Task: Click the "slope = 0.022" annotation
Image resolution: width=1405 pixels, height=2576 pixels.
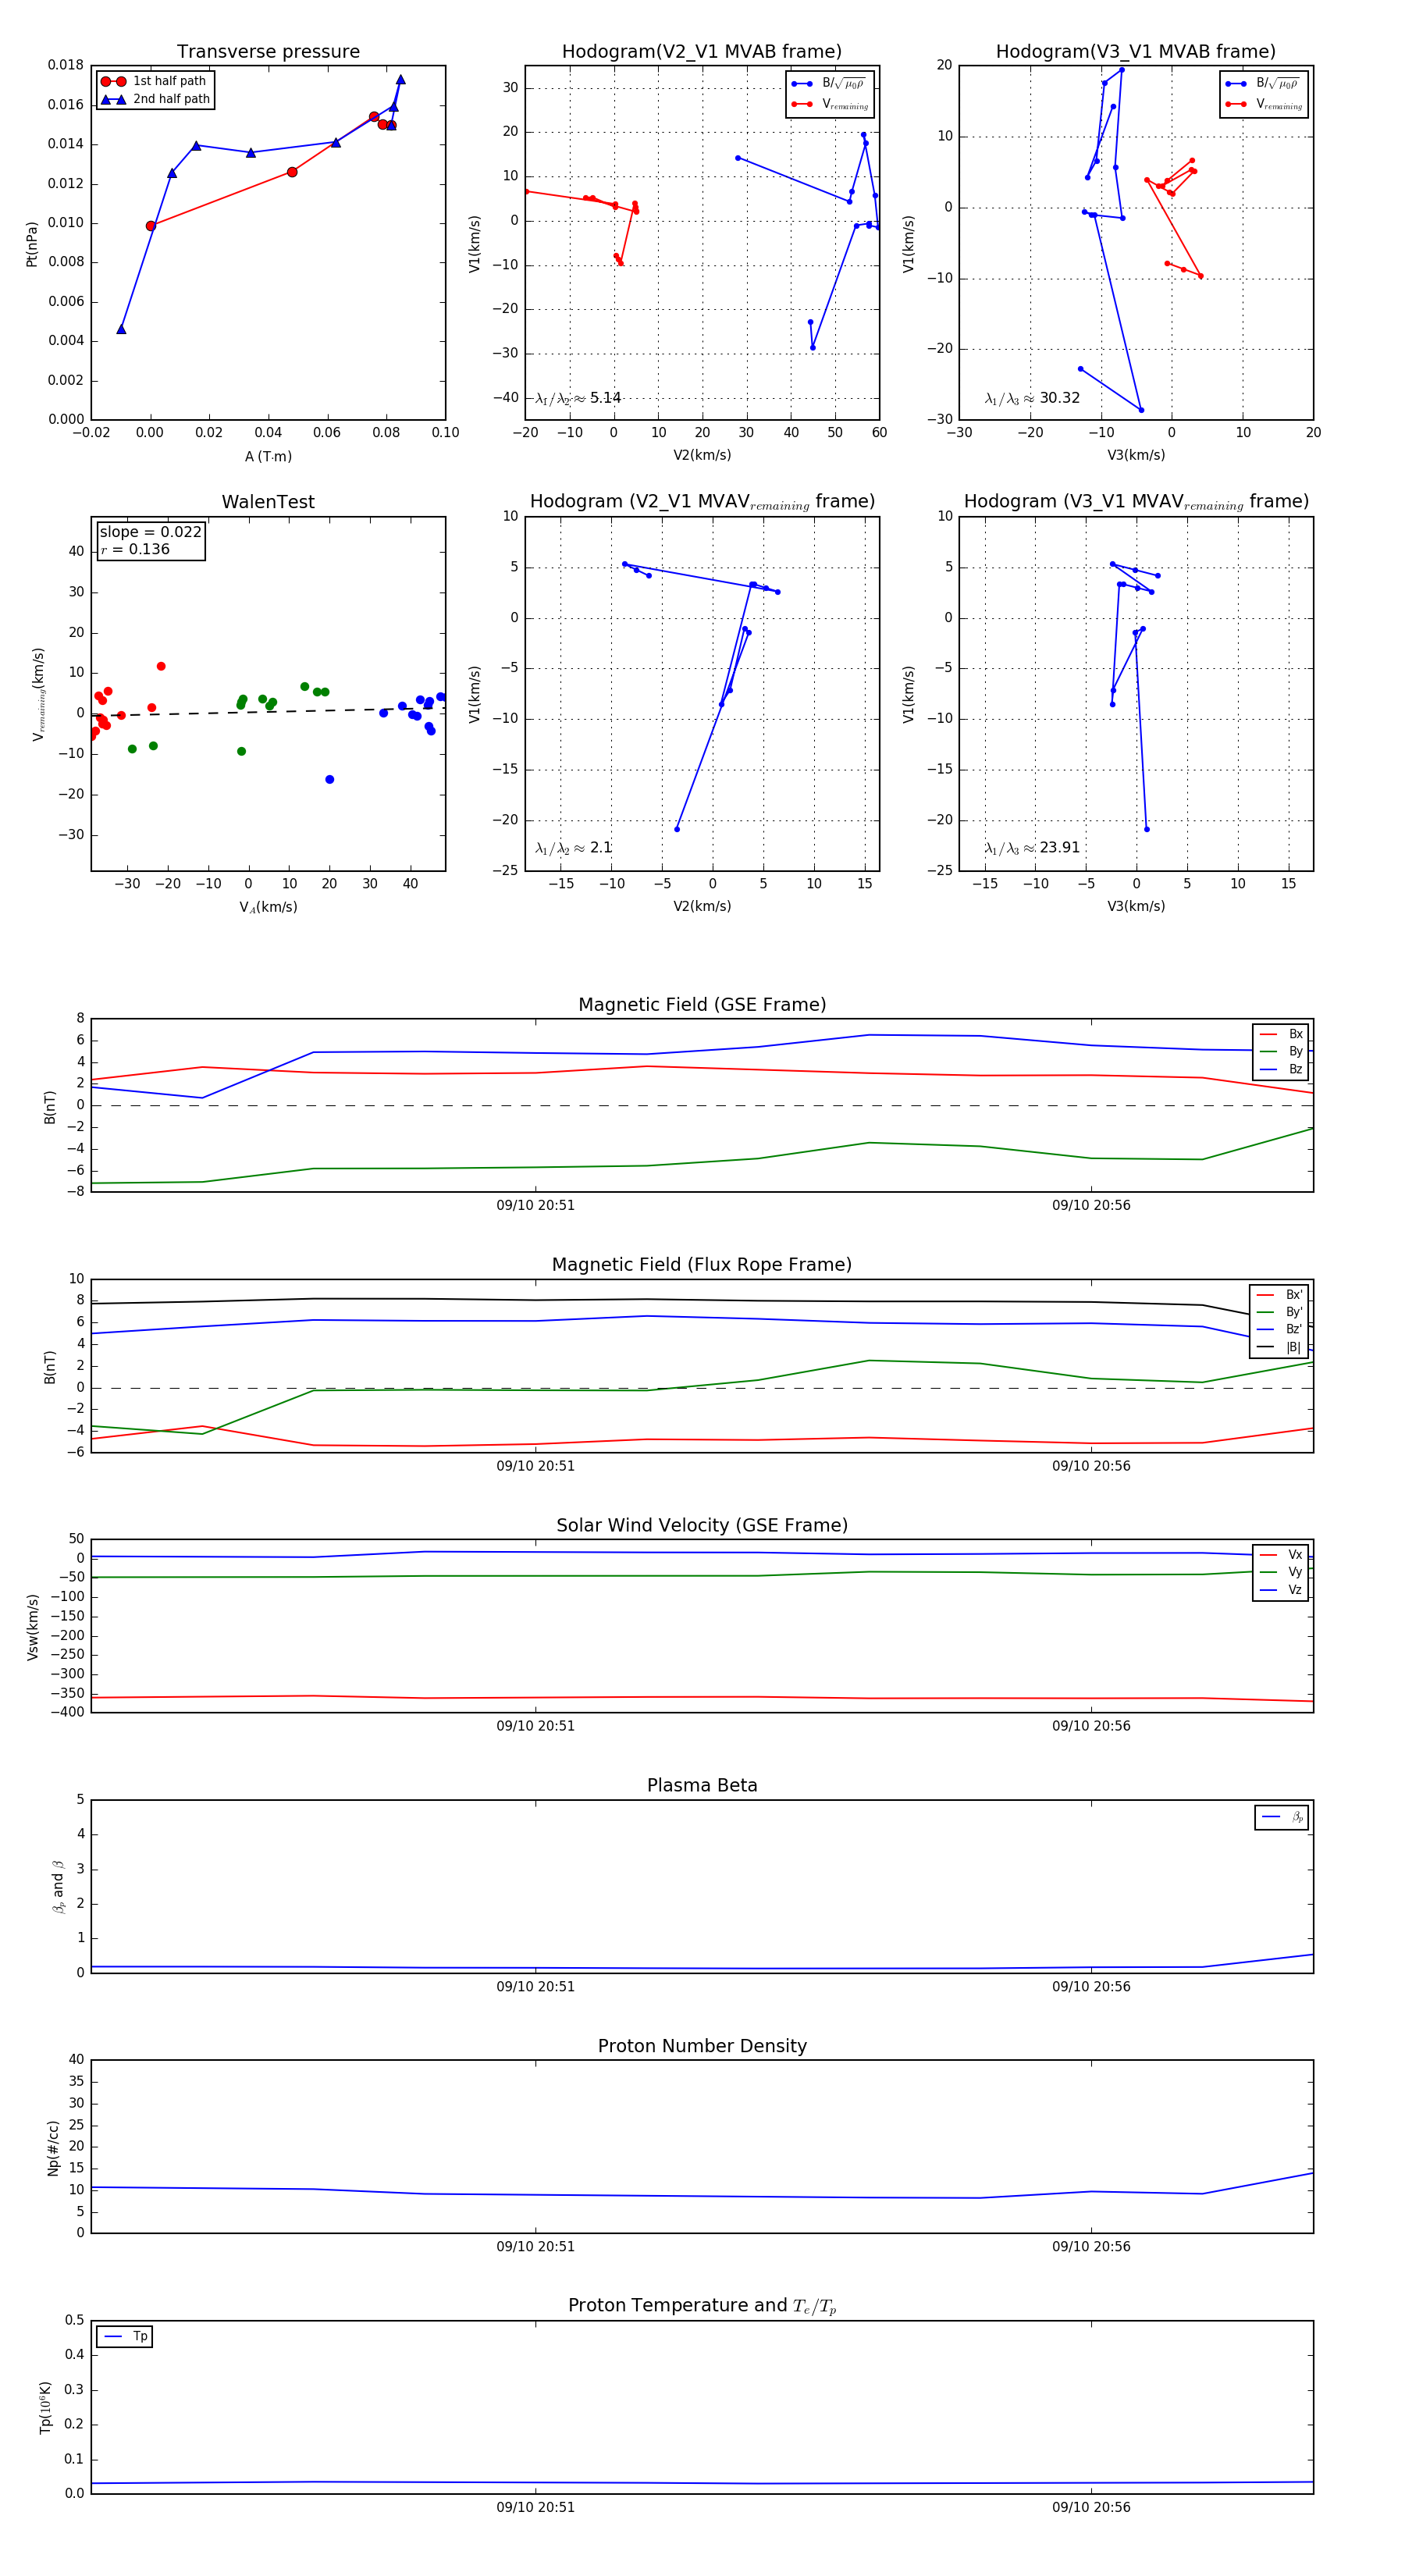Action: [151, 532]
